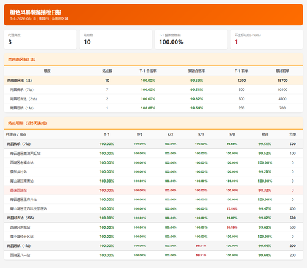
Task: Click the 站点数 column header in summary table
Action: click(x=107, y=71)
